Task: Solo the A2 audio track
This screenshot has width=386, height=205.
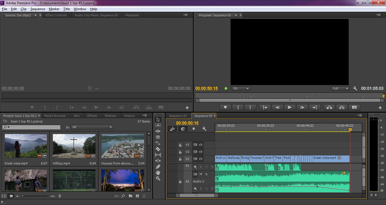Action: click(x=206, y=174)
